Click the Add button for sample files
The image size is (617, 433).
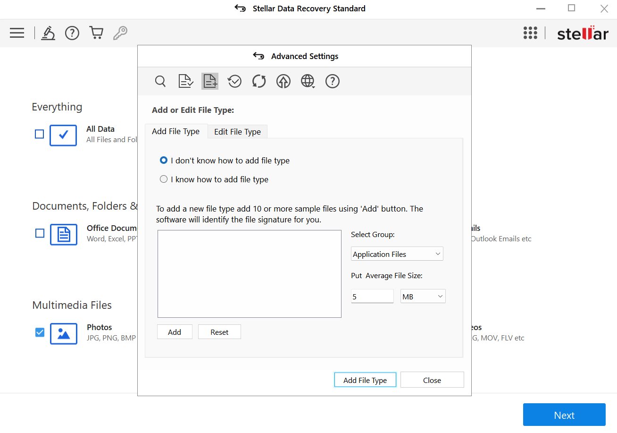point(175,332)
